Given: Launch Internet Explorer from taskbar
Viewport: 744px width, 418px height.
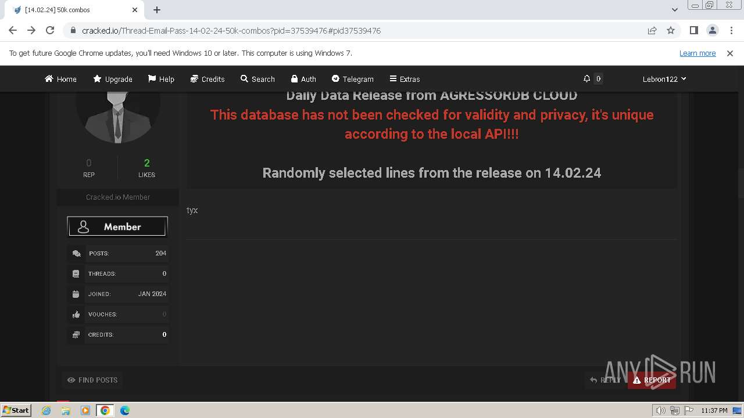Looking at the screenshot, I should [x=46, y=410].
